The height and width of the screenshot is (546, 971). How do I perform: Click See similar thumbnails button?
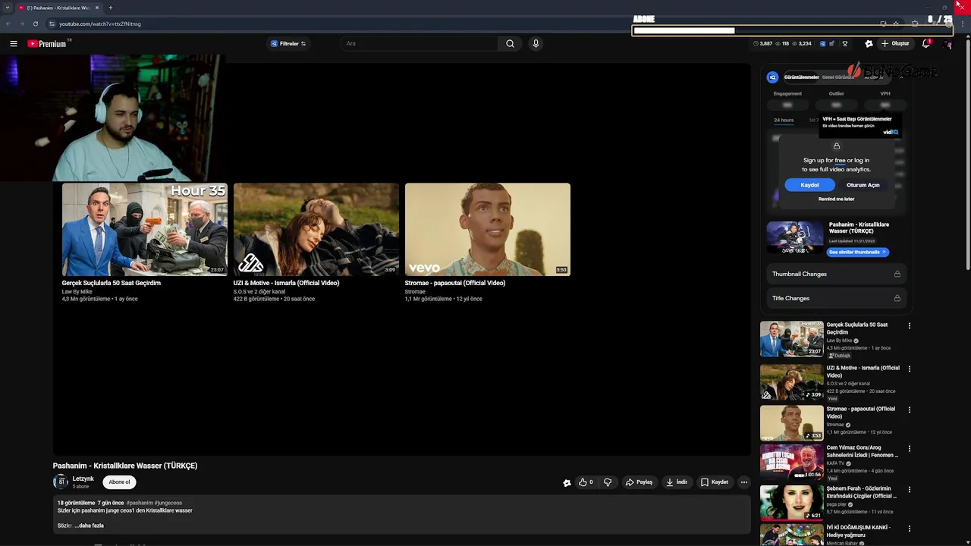[857, 252]
